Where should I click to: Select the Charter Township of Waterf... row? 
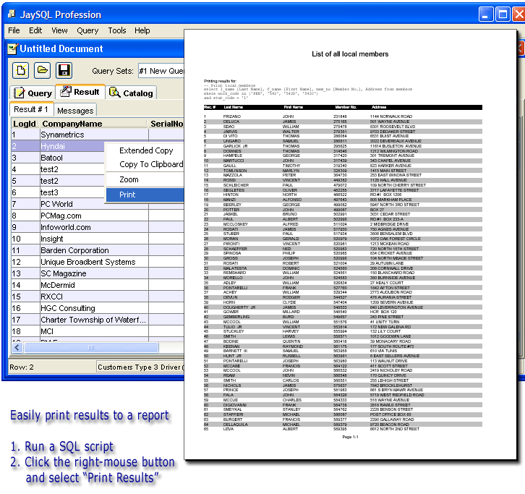tap(98, 320)
